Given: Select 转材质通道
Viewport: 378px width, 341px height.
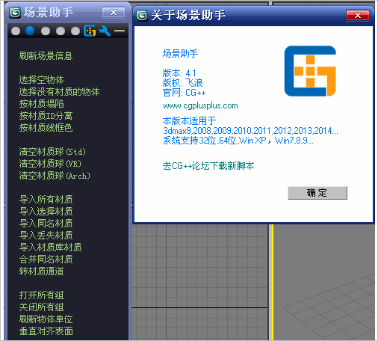Looking at the screenshot, I should (x=41, y=271).
